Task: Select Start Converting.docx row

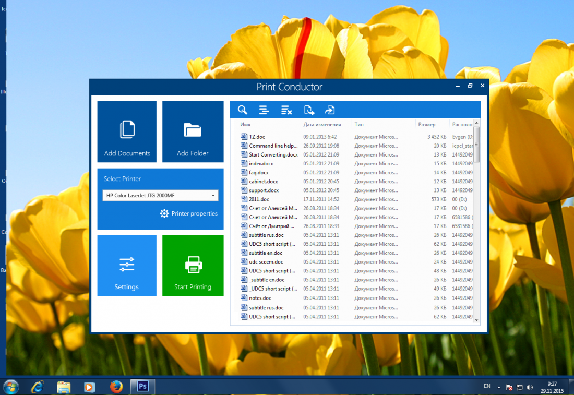Action: [356, 155]
